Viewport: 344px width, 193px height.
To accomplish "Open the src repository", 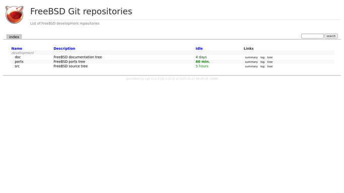I will pyautogui.click(x=17, y=66).
